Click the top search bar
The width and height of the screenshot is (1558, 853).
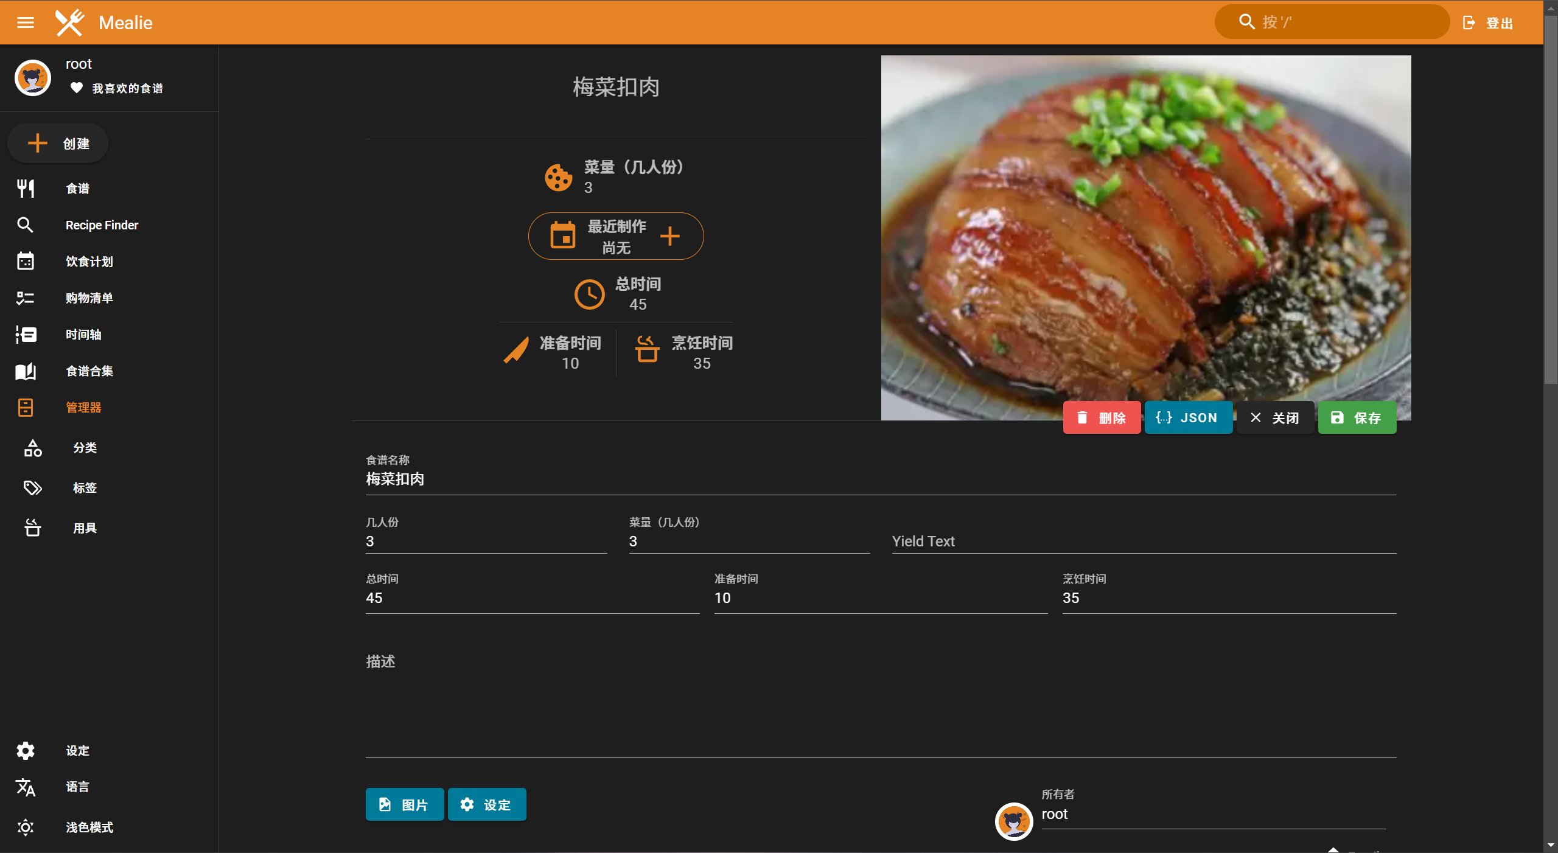tap(1332, 23)
